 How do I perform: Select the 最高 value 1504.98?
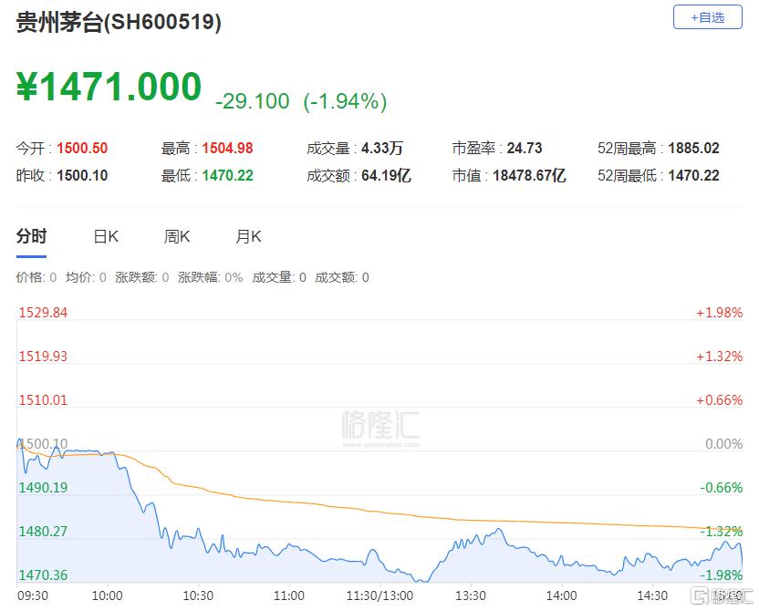pyautogui.click(x=227, y=148)
